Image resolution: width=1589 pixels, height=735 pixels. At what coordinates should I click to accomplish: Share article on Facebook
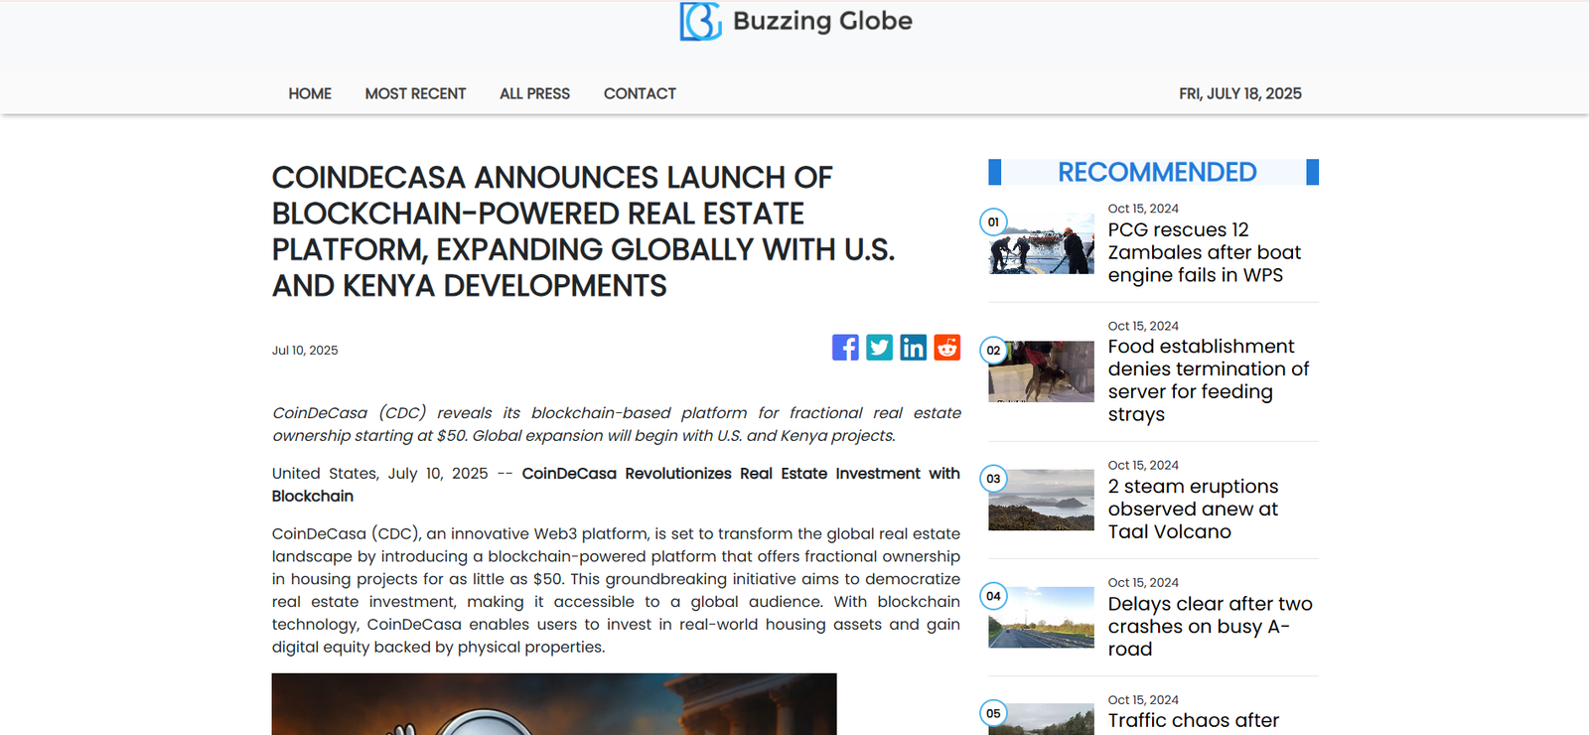(845, 347)
